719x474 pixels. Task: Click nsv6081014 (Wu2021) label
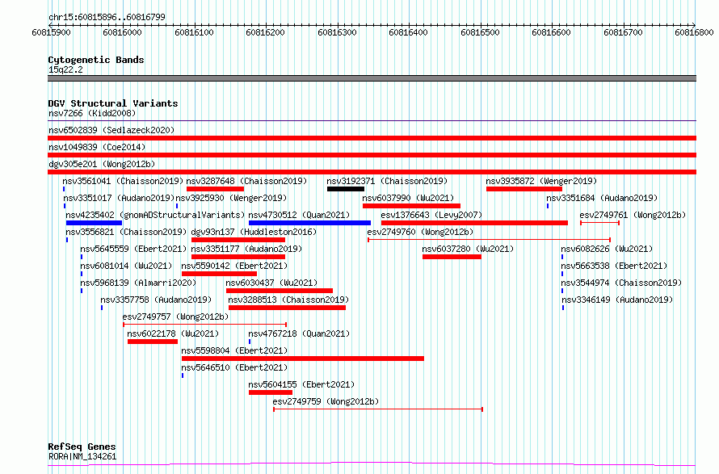(x=126, y=266)
